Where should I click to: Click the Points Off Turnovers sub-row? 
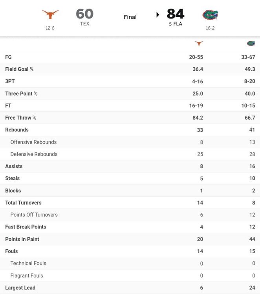point(34,215)
